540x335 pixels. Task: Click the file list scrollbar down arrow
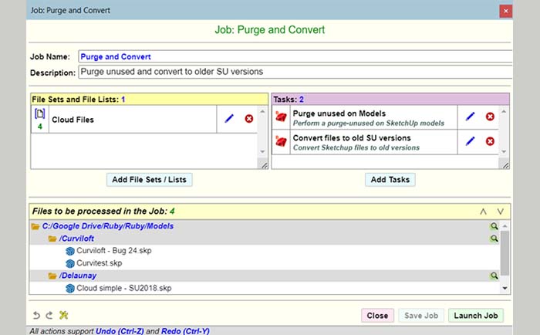coord(505,289)
